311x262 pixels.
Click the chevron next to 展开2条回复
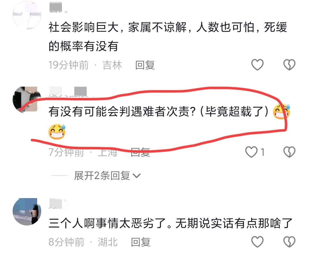click(136, 176)
